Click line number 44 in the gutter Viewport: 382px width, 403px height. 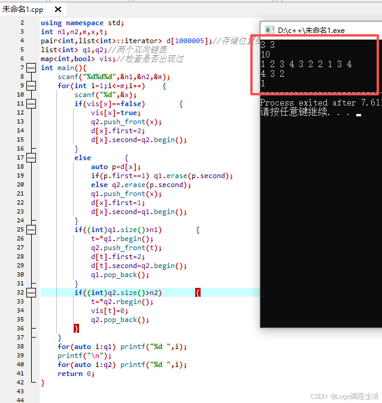click(20, 400)
